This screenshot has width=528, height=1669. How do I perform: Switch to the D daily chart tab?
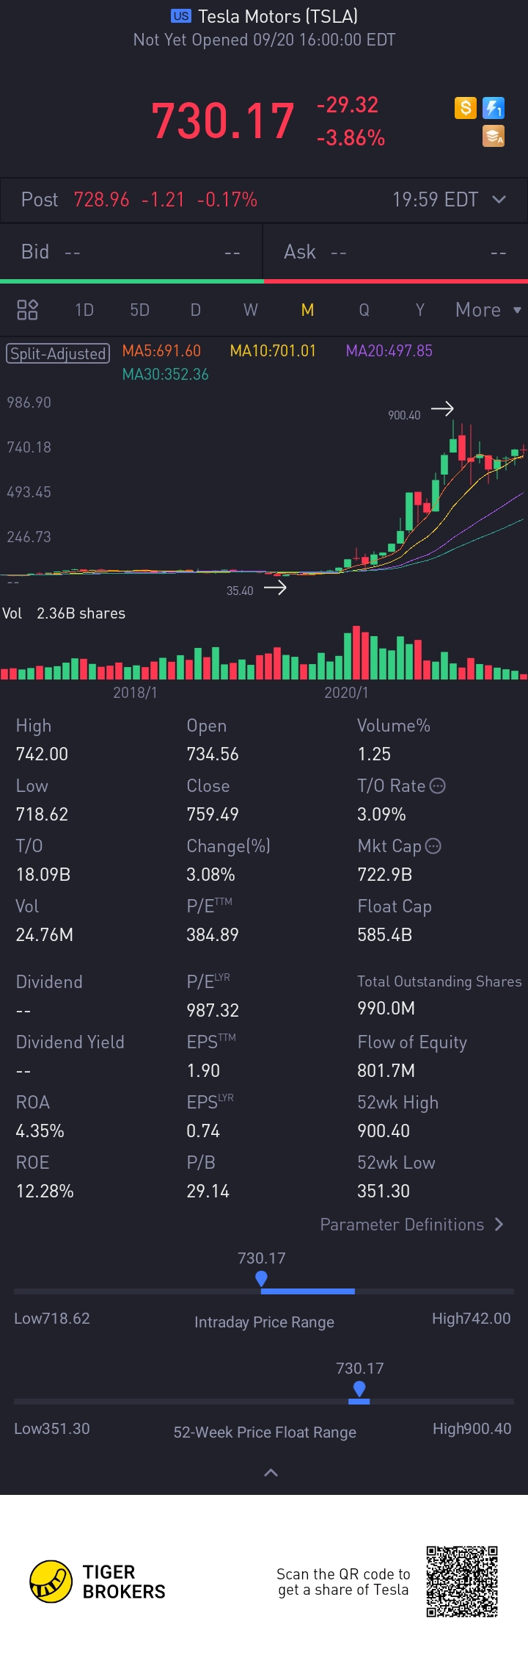pyautogui.click(x=196, y=310)
